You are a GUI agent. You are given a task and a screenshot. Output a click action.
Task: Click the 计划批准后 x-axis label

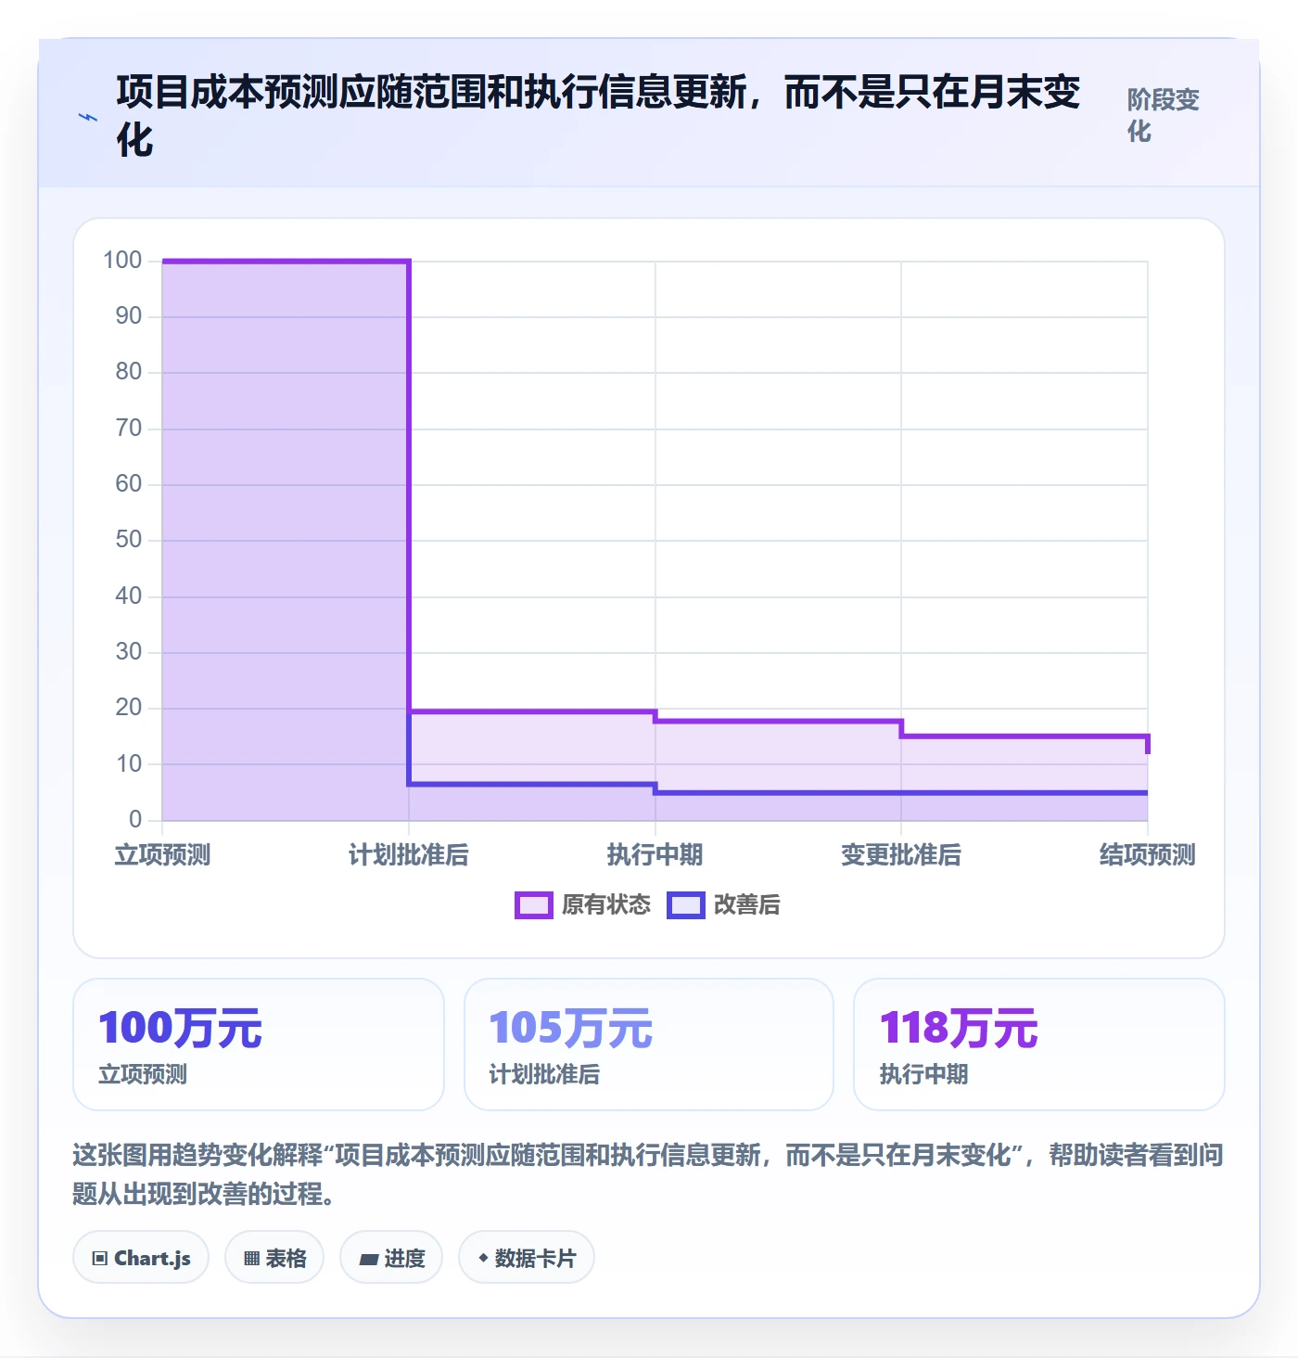(x=409, y=855)
